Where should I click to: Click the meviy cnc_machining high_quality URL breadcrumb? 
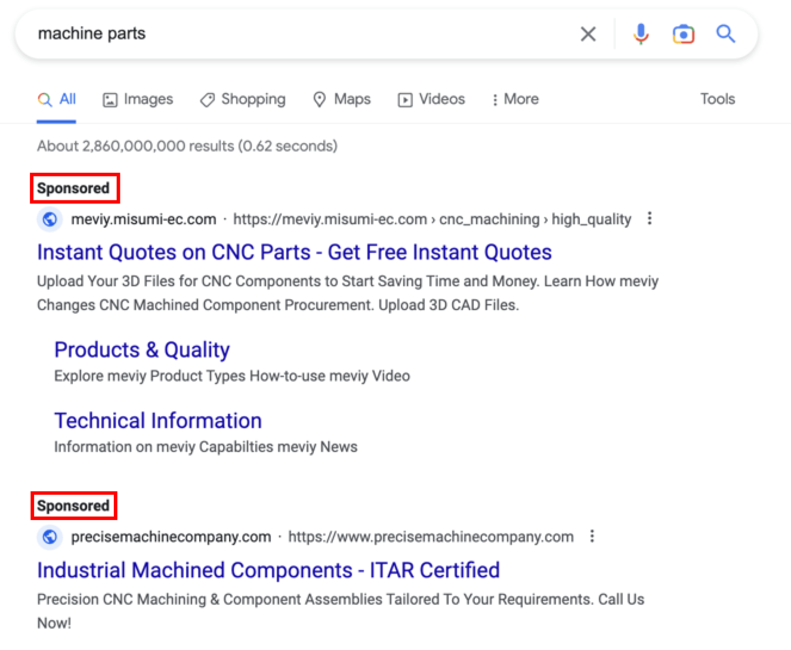(x=432, y=219)
